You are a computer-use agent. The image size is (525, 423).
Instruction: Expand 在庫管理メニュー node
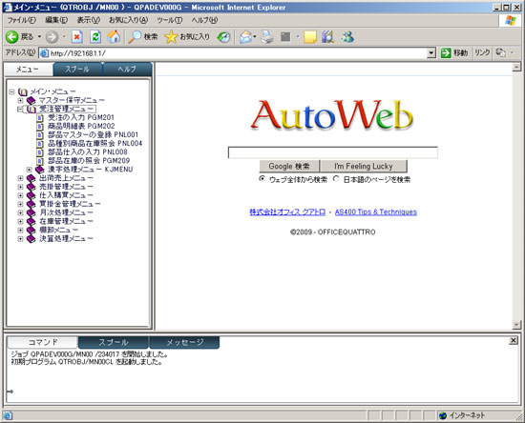tap(20, 221)
